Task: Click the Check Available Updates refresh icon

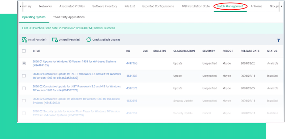Action: pos(88,40)
